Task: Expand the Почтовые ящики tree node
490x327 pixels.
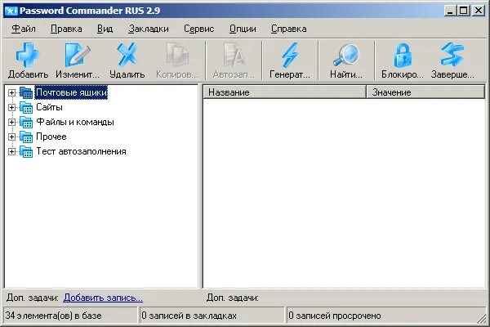Action: (11, 92)
